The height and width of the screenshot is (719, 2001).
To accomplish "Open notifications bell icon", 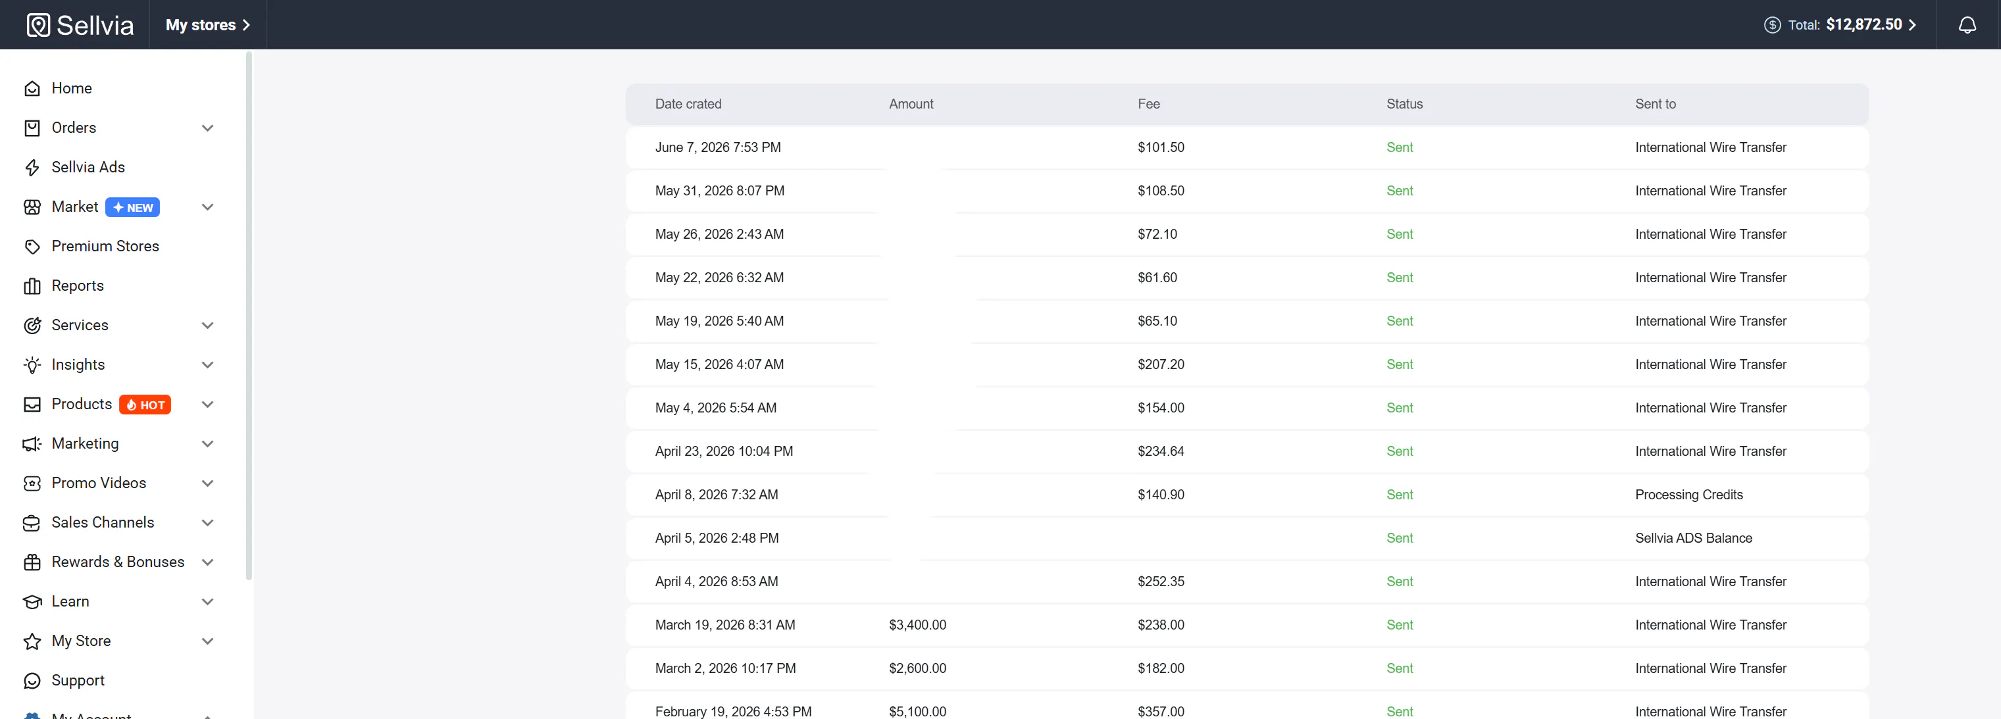I will pyautogui.click(x=1967, y=25).
